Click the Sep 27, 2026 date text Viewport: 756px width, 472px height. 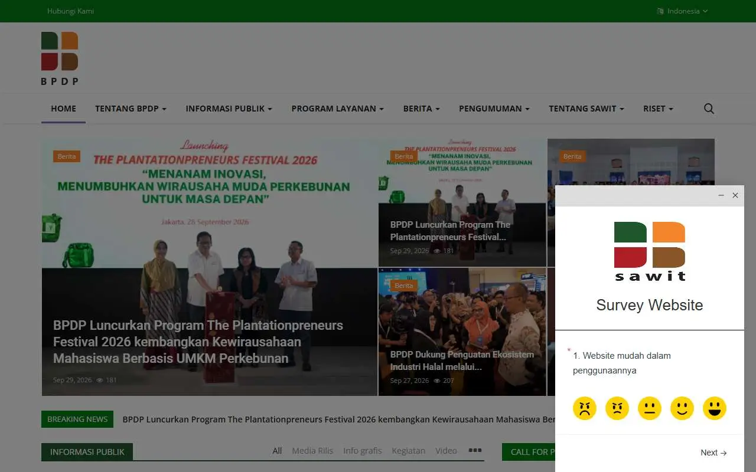[x=409, y=381]
